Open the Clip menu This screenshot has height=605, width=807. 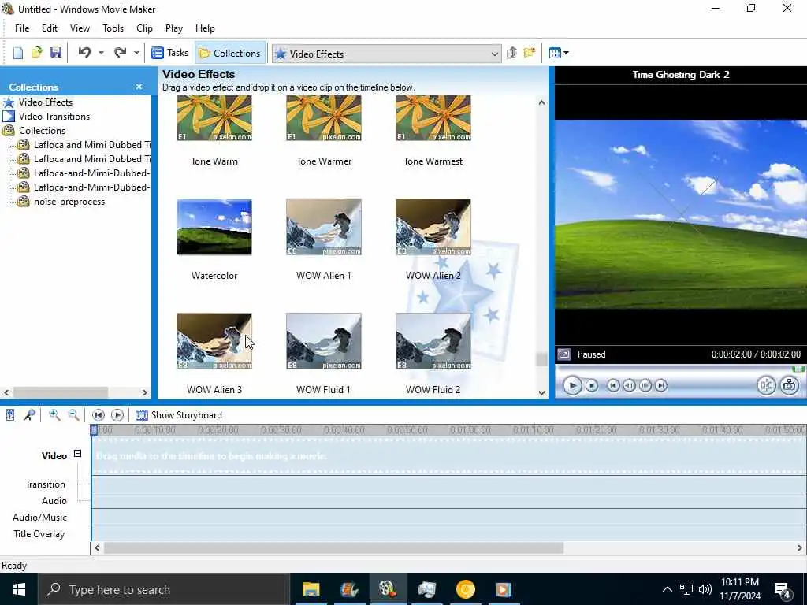pyautogui.click(x=144, y=28)
